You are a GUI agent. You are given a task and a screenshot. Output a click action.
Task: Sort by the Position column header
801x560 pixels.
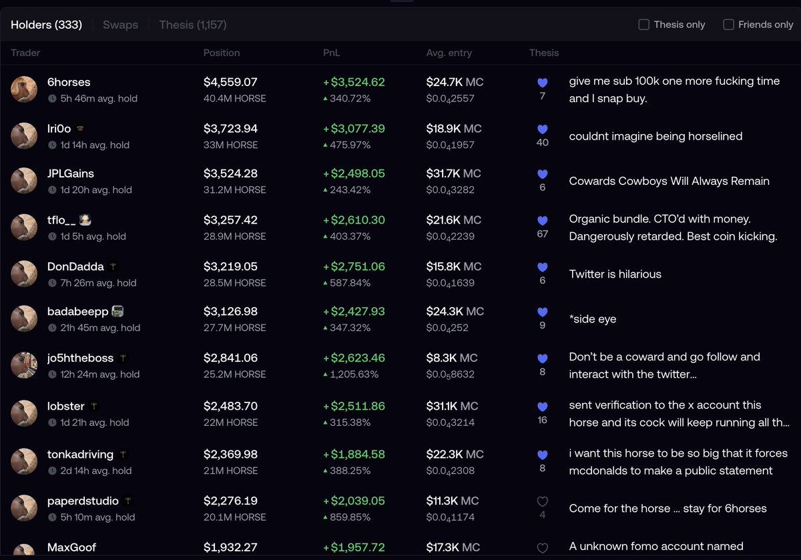222,53
